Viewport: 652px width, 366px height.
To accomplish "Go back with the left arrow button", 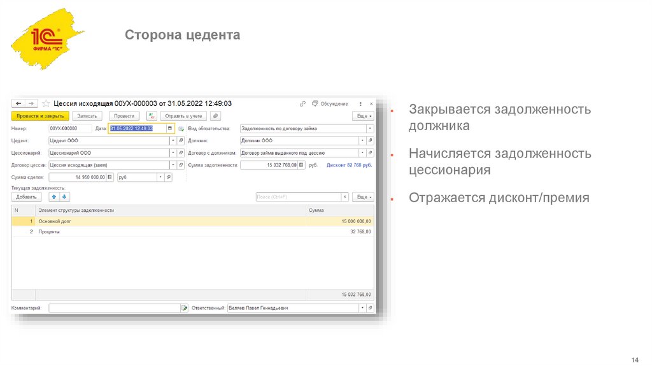I will pyautogui.click(x=18, y=103).
